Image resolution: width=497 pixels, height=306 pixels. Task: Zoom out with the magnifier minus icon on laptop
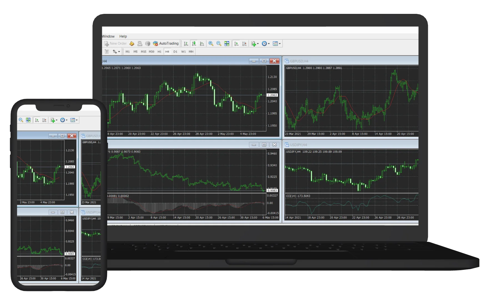tap(219, 44)
